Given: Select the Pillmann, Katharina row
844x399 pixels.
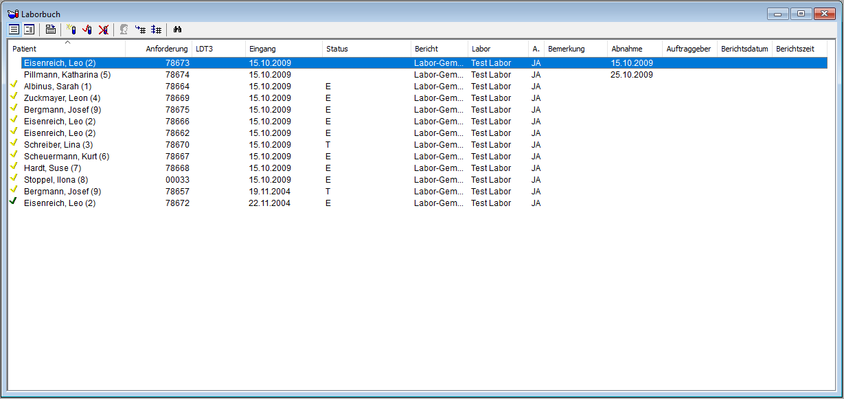Looking at the screenshot, I should (x=67, y=75).
